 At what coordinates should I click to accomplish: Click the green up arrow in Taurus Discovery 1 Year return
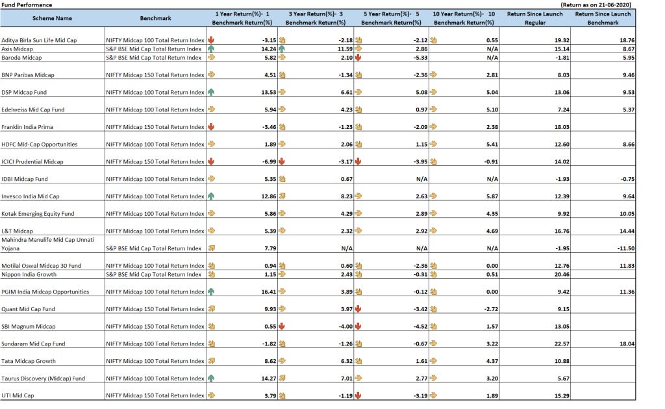coord(211,378)
